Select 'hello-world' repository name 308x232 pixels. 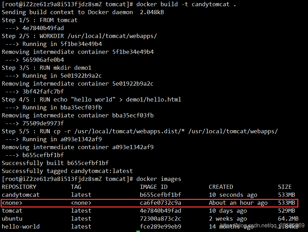(x=21, y=226)
